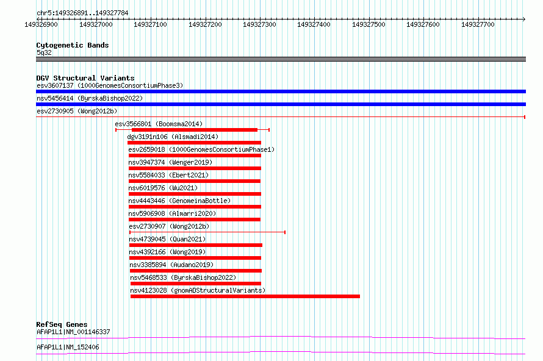Image resolution: width=543 pixels, height=361 pixels.
Task: Open nsv4123028 gnomADStructuralVariants long red bar
Action: pos(245,296)
